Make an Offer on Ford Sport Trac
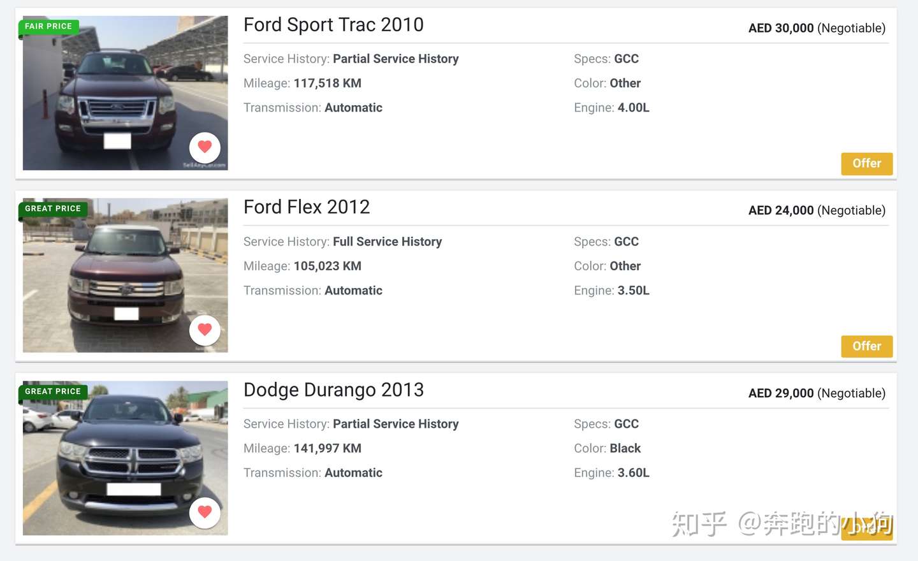 867,164
